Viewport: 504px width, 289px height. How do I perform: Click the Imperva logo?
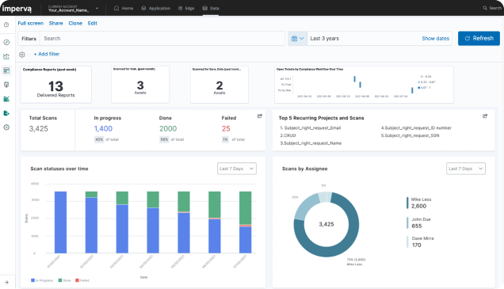click(17, 9)
